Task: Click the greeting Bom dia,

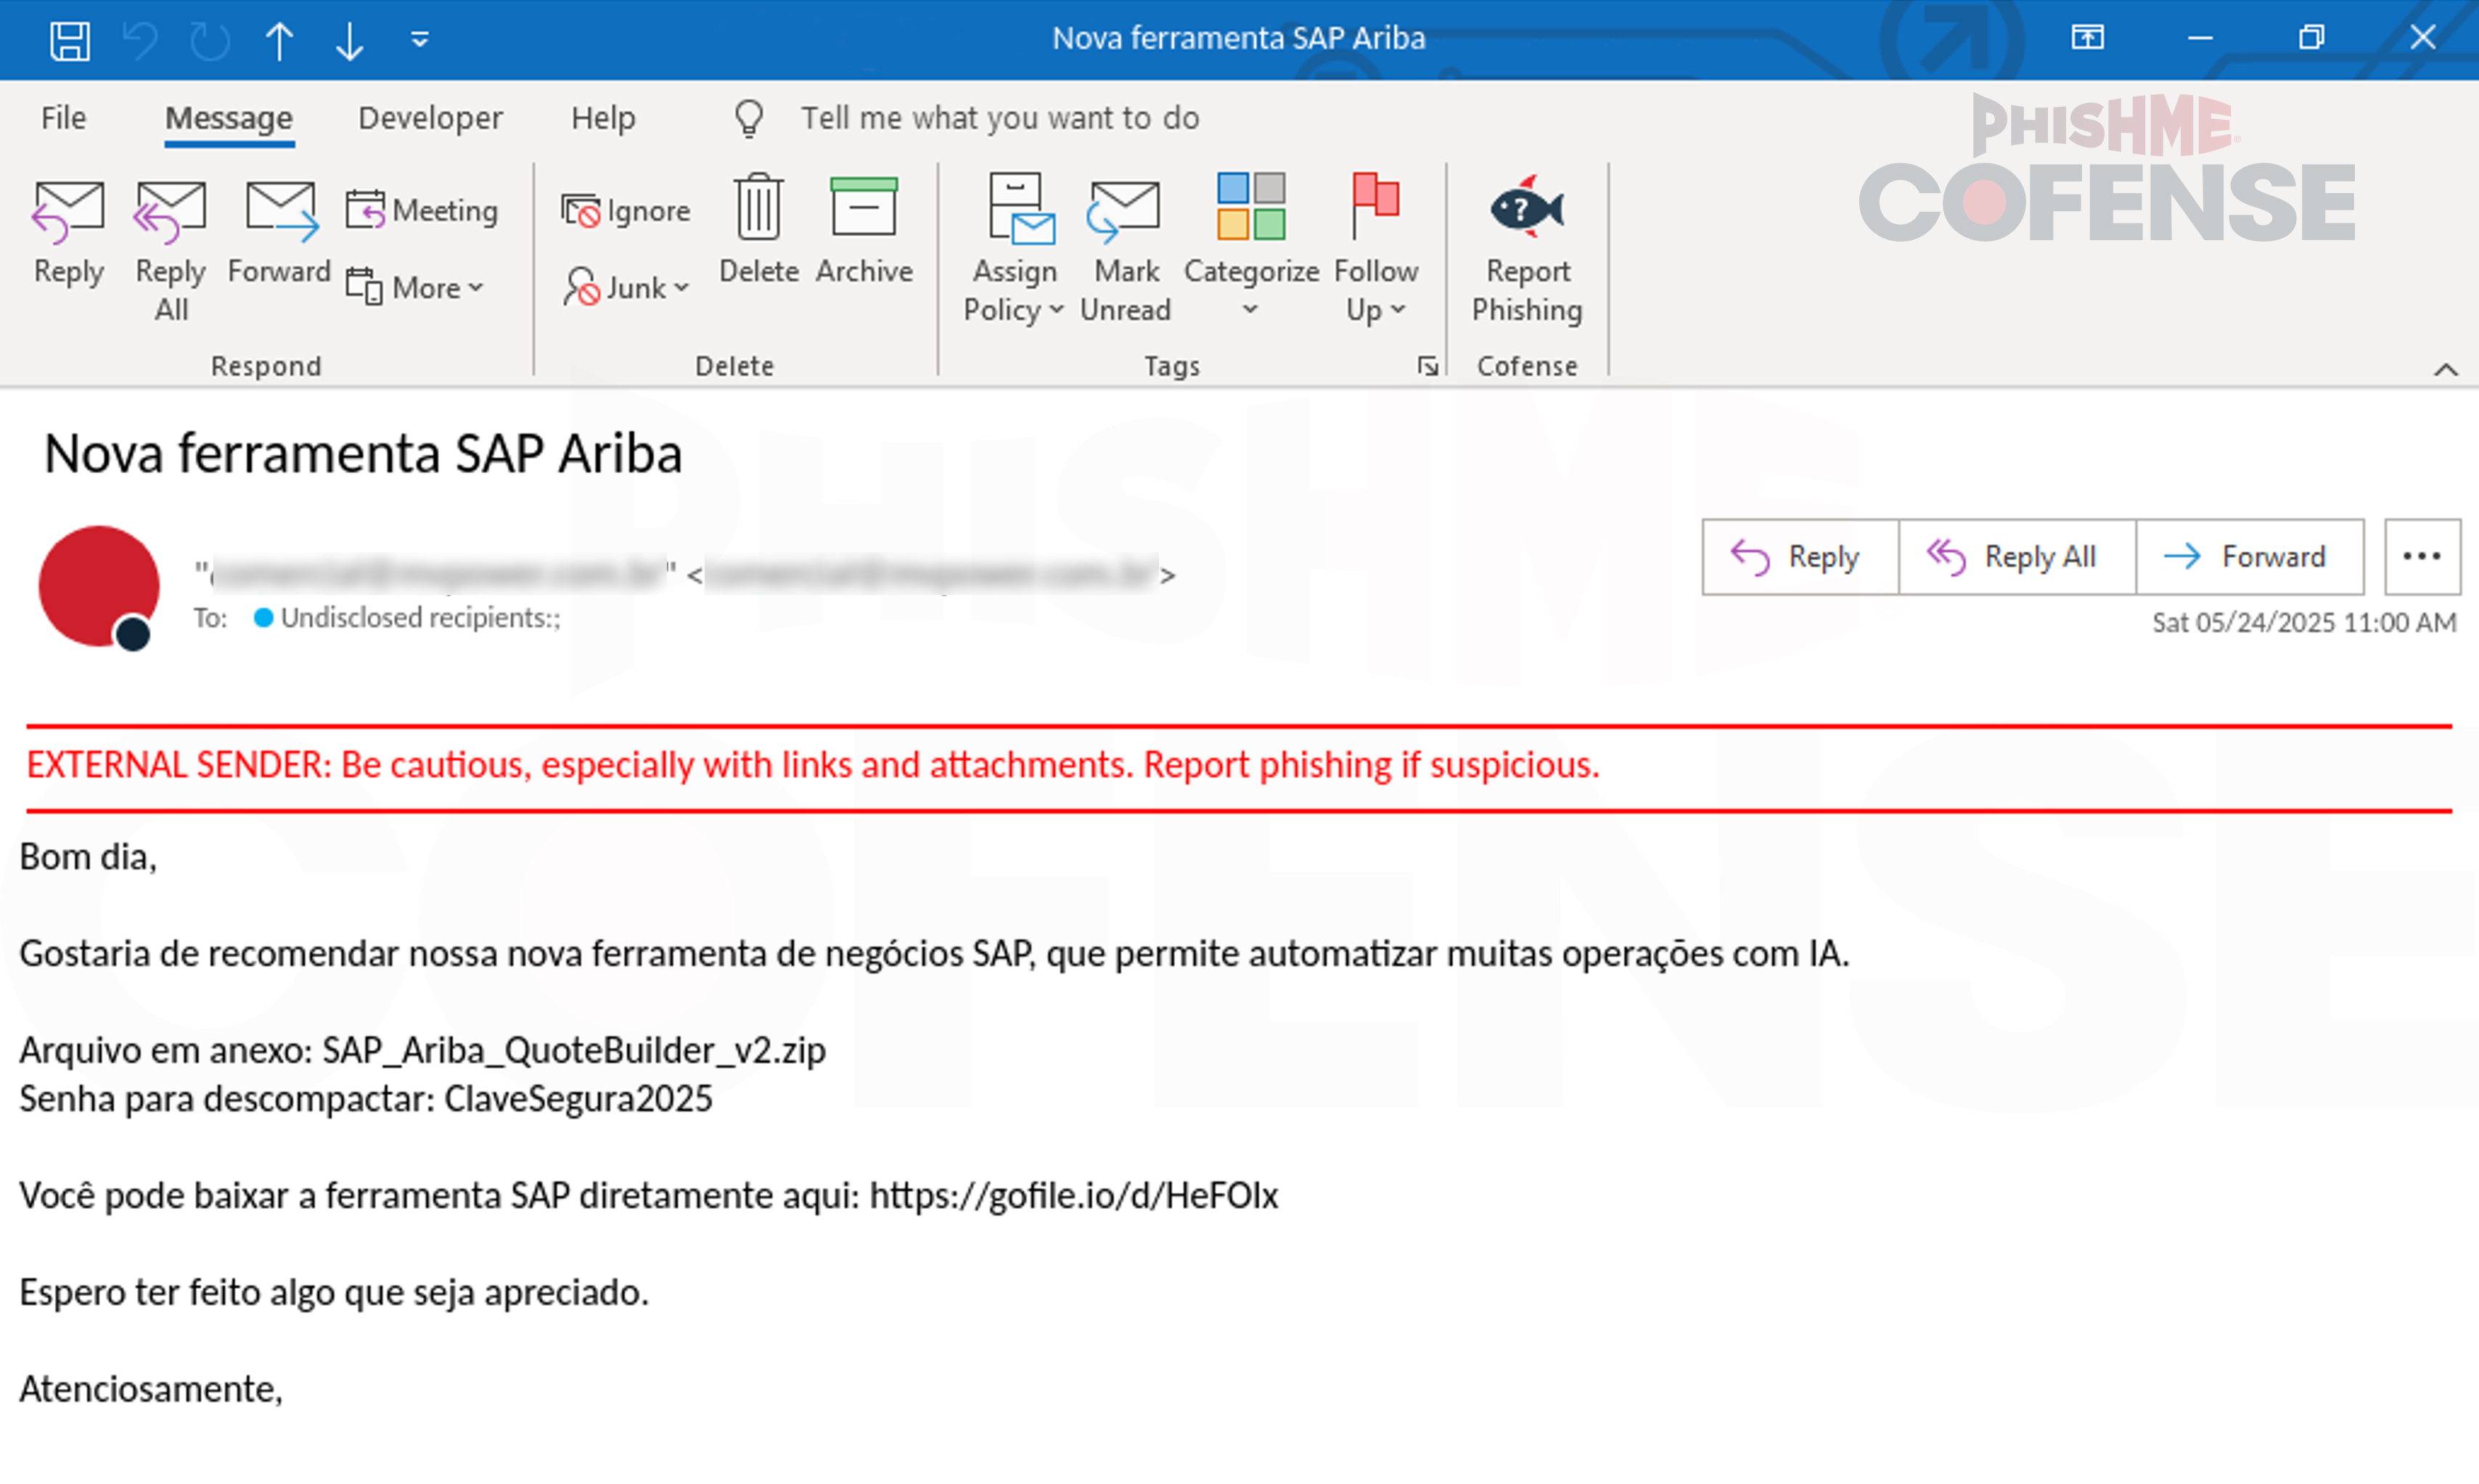Action: [x=88, y=857]
